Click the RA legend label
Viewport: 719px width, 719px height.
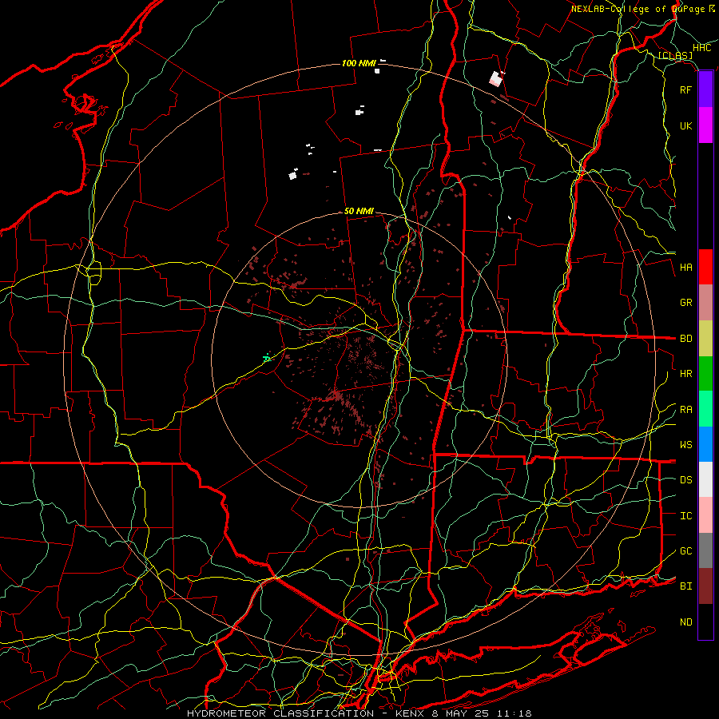[686, 409]
